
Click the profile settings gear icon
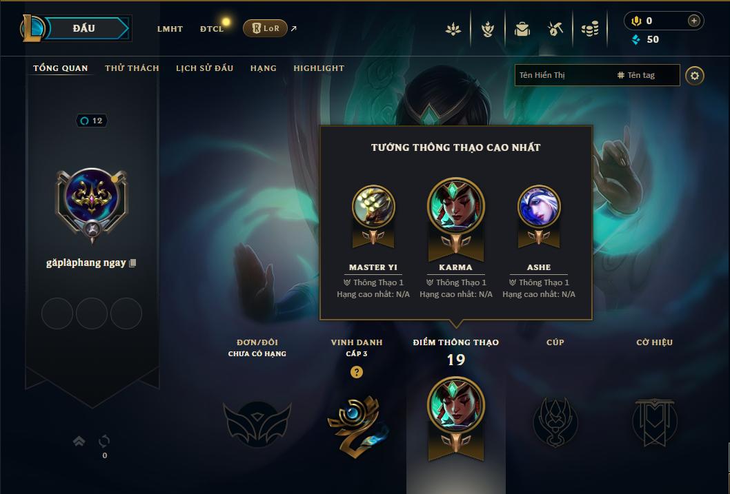coord(695,76)
